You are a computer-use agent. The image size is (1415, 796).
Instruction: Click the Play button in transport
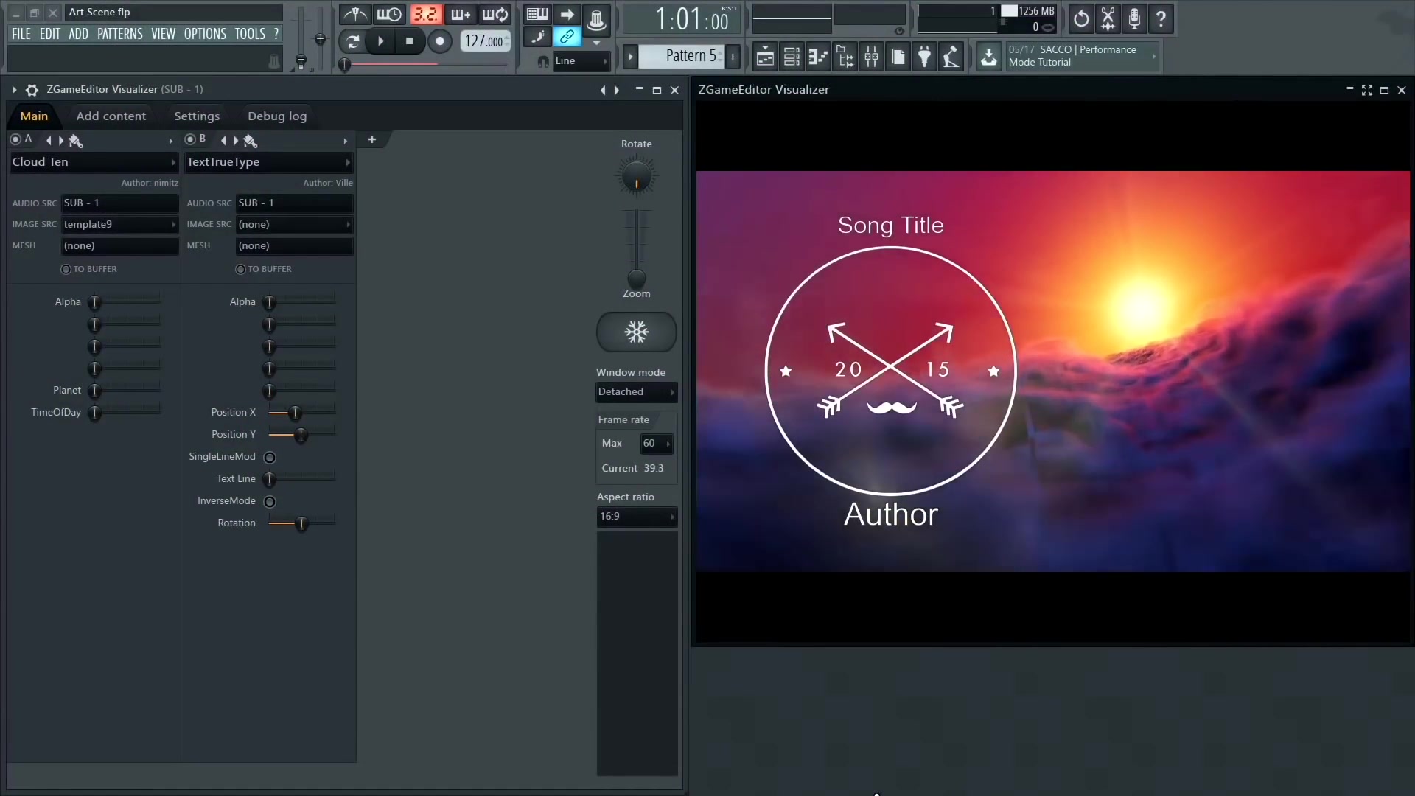380,41
